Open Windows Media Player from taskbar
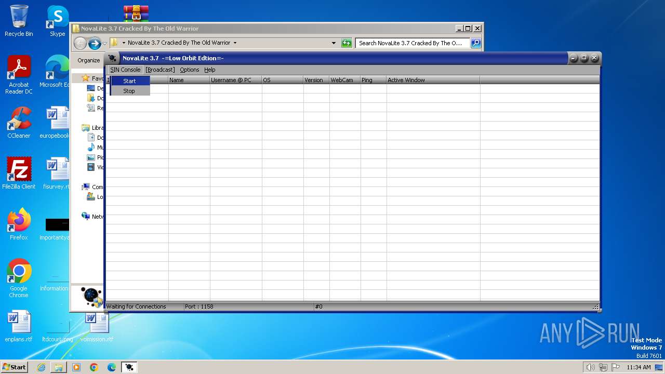The width and height of the screenshot is (665, 374). coord(76,367)
